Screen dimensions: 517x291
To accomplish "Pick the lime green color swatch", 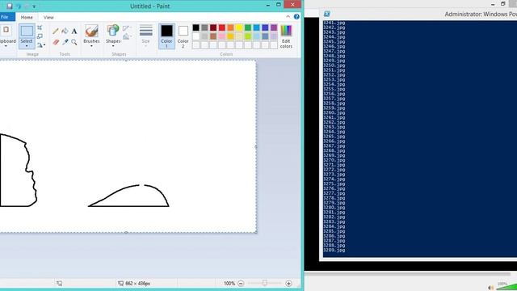I will (x=248, y=36).
